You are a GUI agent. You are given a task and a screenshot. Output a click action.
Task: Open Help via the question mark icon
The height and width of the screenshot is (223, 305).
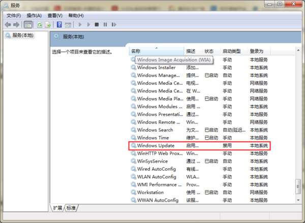[x=59, y=25]
